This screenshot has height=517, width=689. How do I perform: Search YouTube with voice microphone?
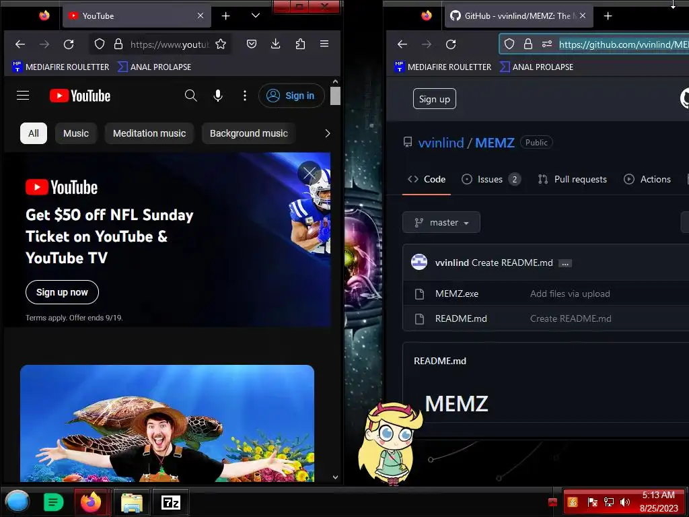[x=217, y=96]
